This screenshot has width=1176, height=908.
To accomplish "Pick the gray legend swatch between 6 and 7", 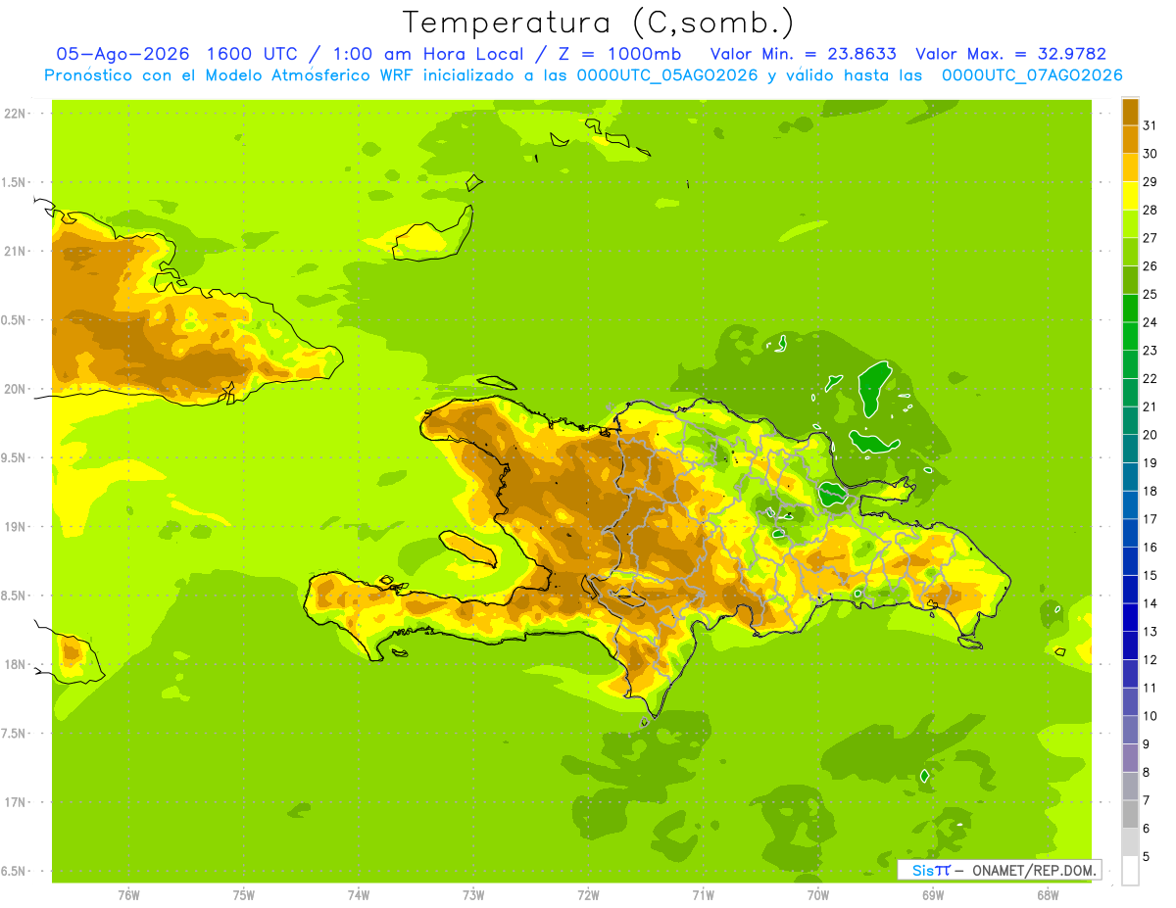I will click(x=1130, y=814).
